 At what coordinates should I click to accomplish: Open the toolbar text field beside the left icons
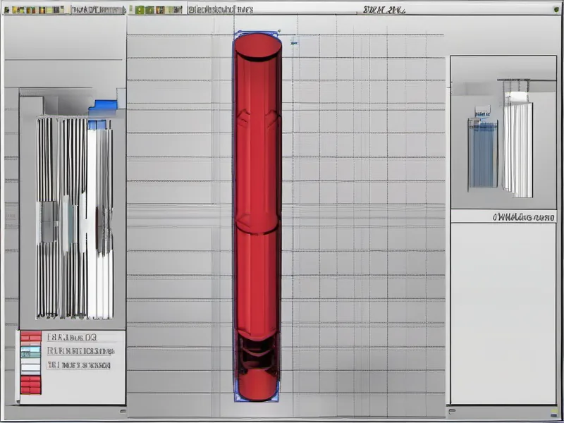99,10
